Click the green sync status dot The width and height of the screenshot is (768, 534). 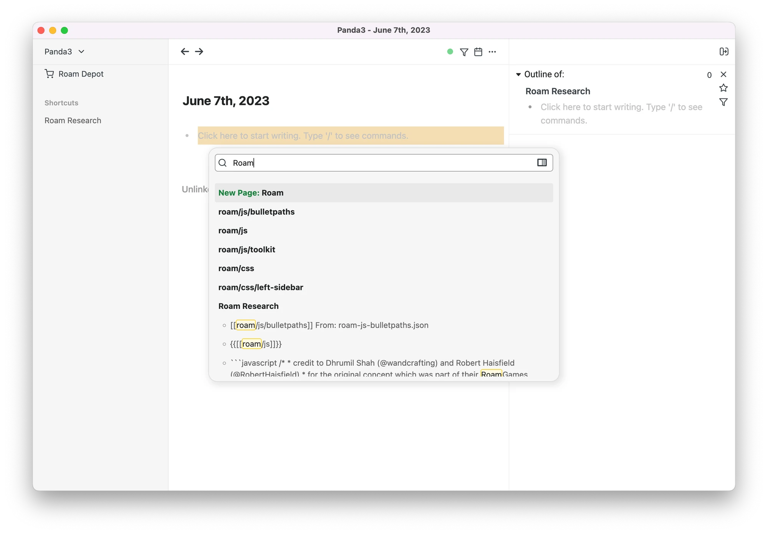(x=450, y=51)
